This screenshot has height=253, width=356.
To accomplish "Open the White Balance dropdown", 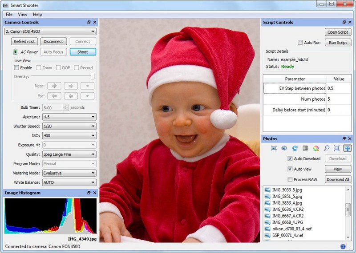I will pyautogui.click(x=69, y=182).
